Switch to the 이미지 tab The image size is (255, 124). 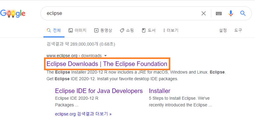[77, 30]
